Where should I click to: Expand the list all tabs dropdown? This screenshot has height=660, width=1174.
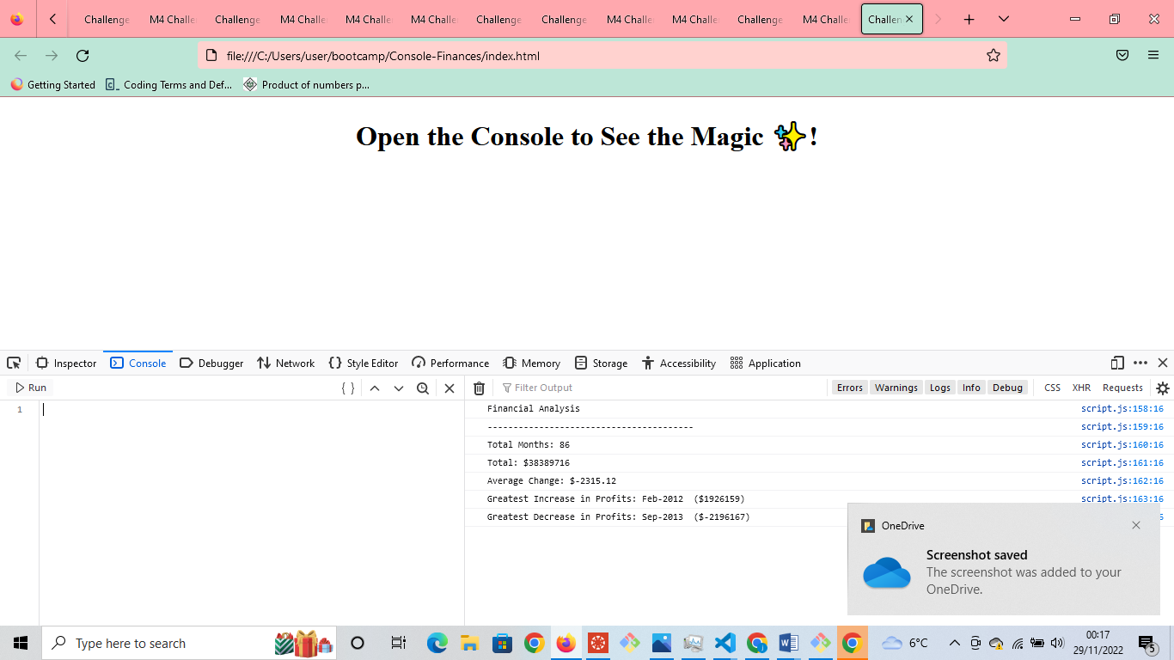1004,19
